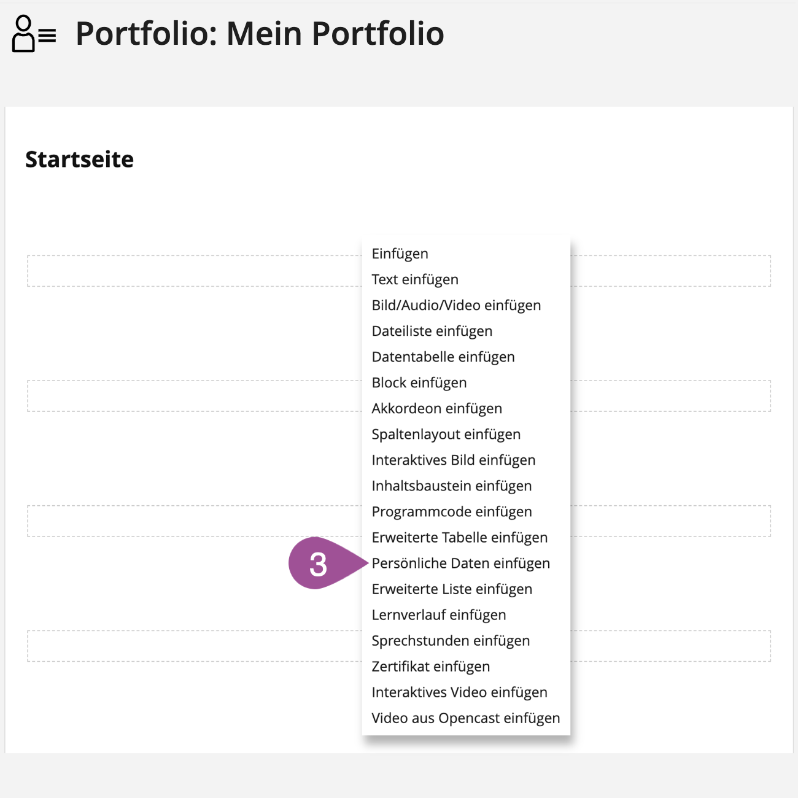The width and height of the screenshot is (798, 798).
Task: Pick 'Inhaltsbaustein einfügen'
Action: [452, 486]
